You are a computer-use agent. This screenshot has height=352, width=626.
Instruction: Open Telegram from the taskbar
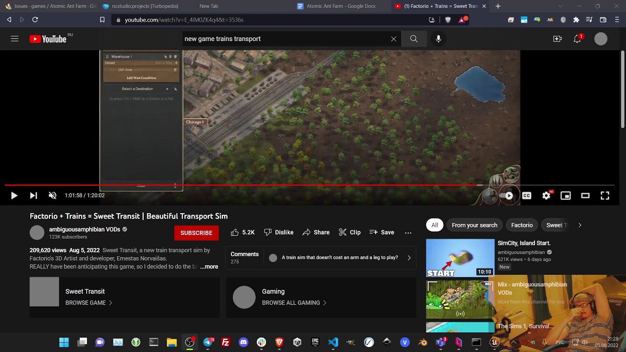(x=208, y=342)
